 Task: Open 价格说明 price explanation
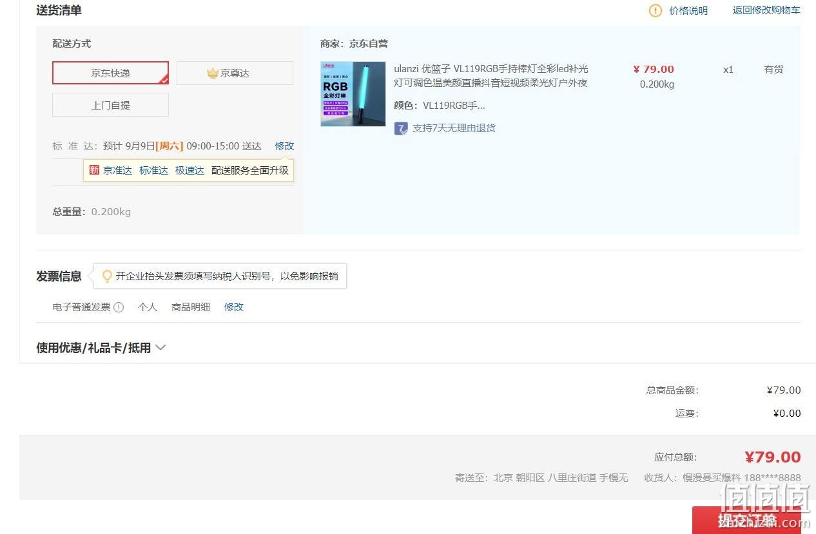point(688,10)
